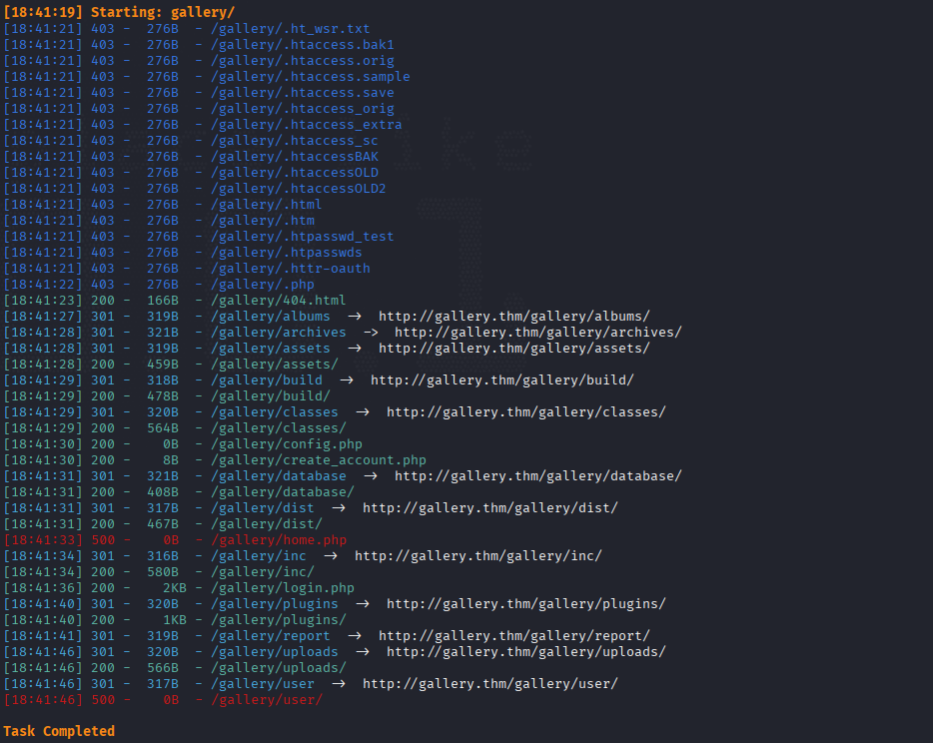Click the "166B" size value

coord(163,301)
